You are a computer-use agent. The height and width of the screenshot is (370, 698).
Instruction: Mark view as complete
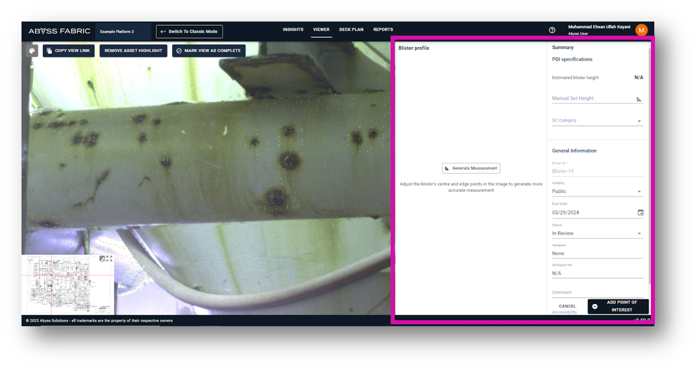click(x=208, y=50)
